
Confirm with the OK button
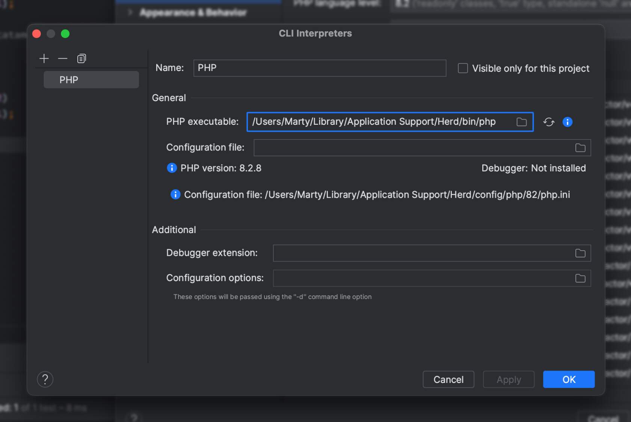point(569,379)
